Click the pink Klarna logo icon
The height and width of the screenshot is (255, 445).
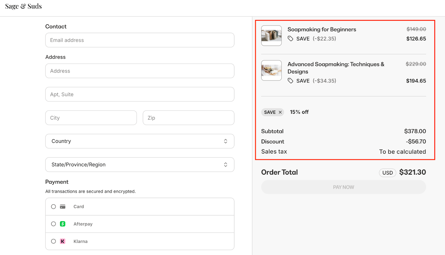coord(63,241)
